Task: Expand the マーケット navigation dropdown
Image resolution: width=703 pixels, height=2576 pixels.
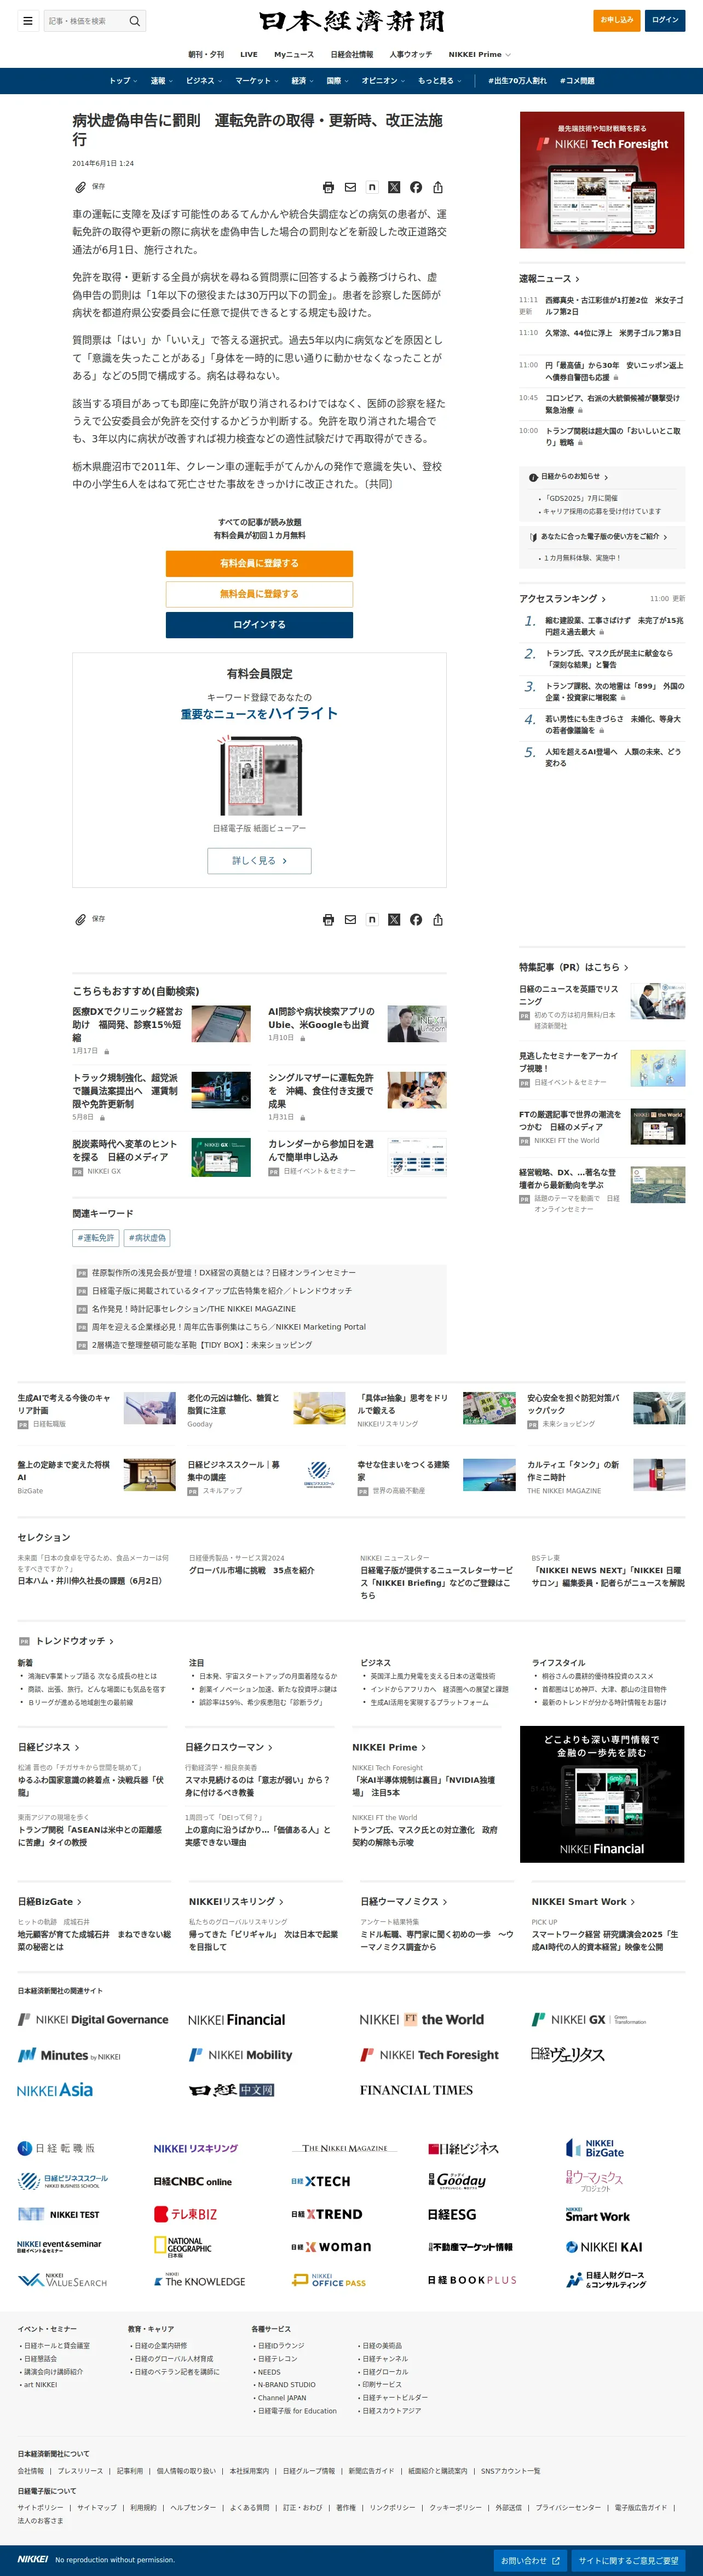Action: click(x=257, y=81)
